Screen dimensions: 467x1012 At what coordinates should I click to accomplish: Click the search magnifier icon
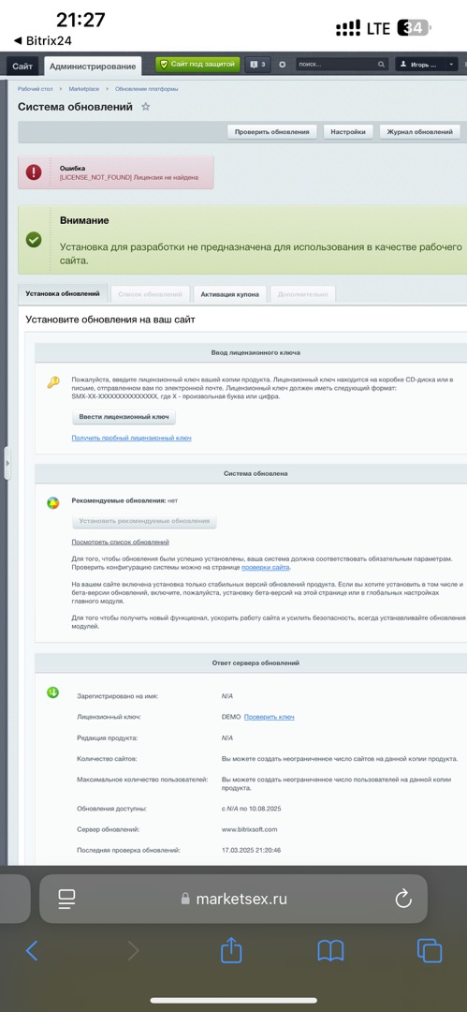pyautogui.click(x=381, y=65)
